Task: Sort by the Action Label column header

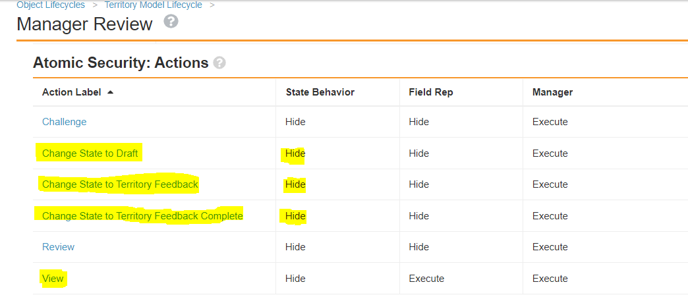Action: click(x=71, y=92)
